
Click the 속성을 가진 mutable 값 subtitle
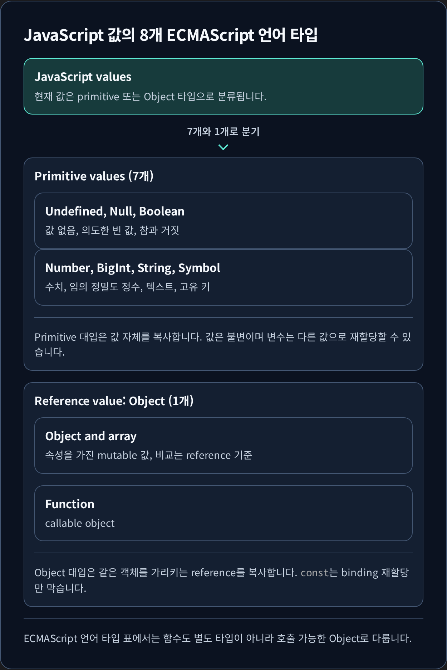click(149, 455)
